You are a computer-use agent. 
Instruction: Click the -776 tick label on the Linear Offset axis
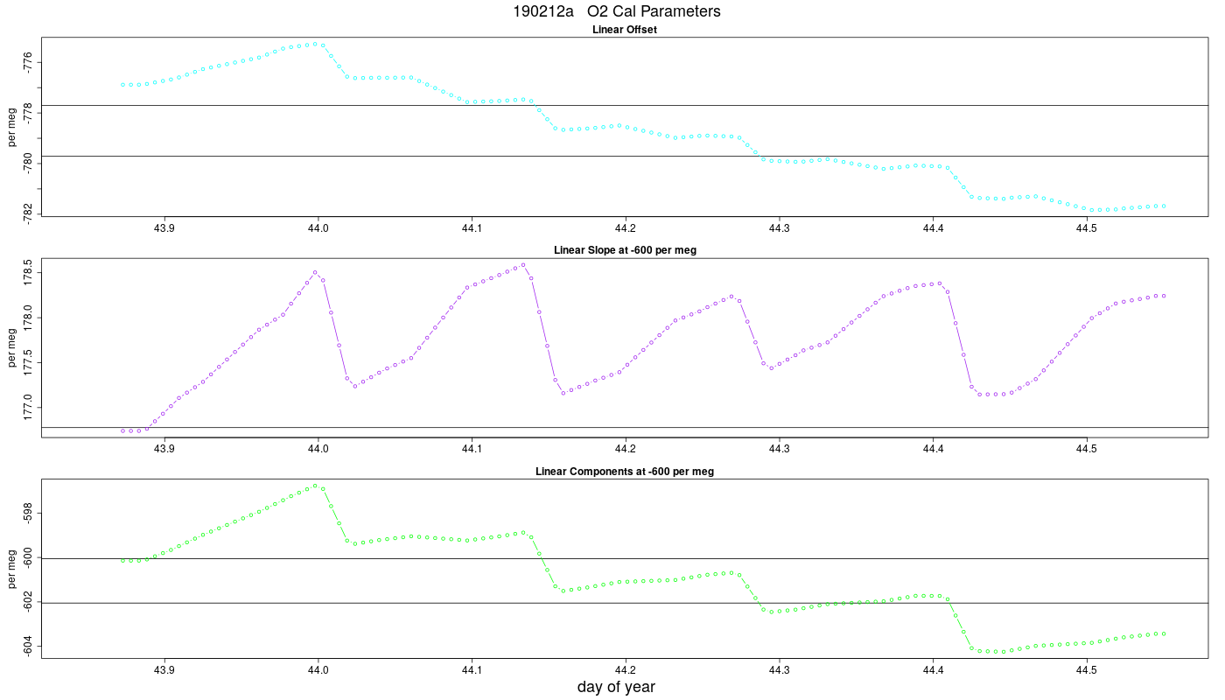(29, 61)
